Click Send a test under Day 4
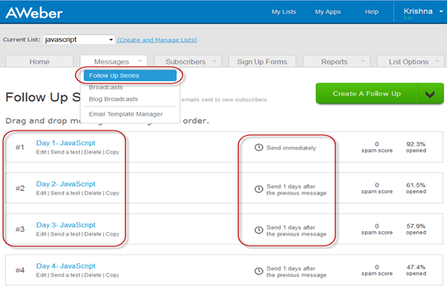This screenshot has height=287, width=447. pos(66,275)
